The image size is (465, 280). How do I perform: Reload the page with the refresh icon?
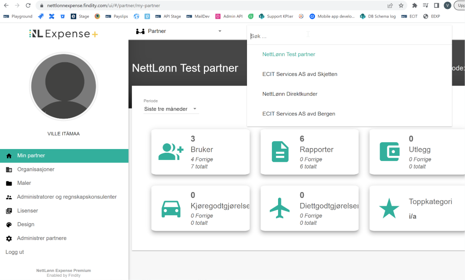pyautogui.click(x=28, y=5)
